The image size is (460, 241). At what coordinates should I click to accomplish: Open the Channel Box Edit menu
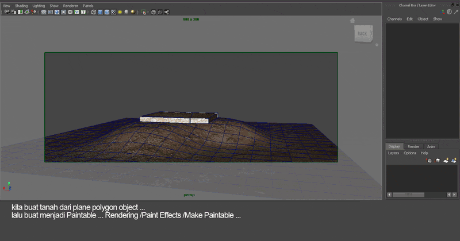click(x=409, y=19)
